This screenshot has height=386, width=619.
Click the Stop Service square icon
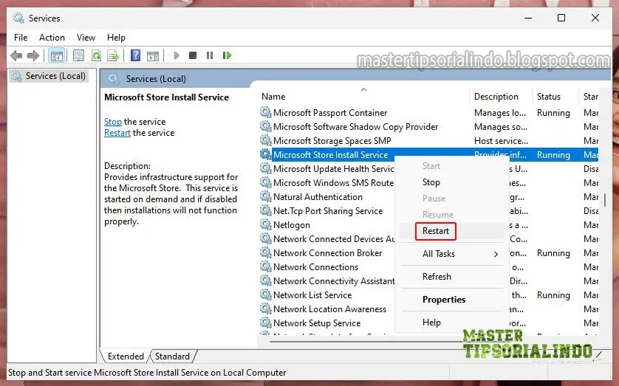pyautogui.click(x=193, y=55)
